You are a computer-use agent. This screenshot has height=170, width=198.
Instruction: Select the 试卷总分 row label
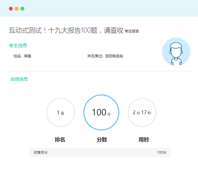(41, 153)
